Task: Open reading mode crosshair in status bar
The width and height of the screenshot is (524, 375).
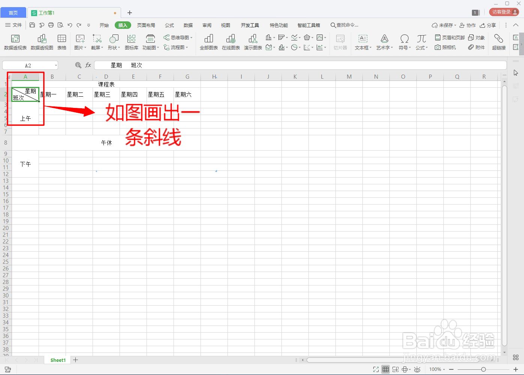Action: (406, 369)
